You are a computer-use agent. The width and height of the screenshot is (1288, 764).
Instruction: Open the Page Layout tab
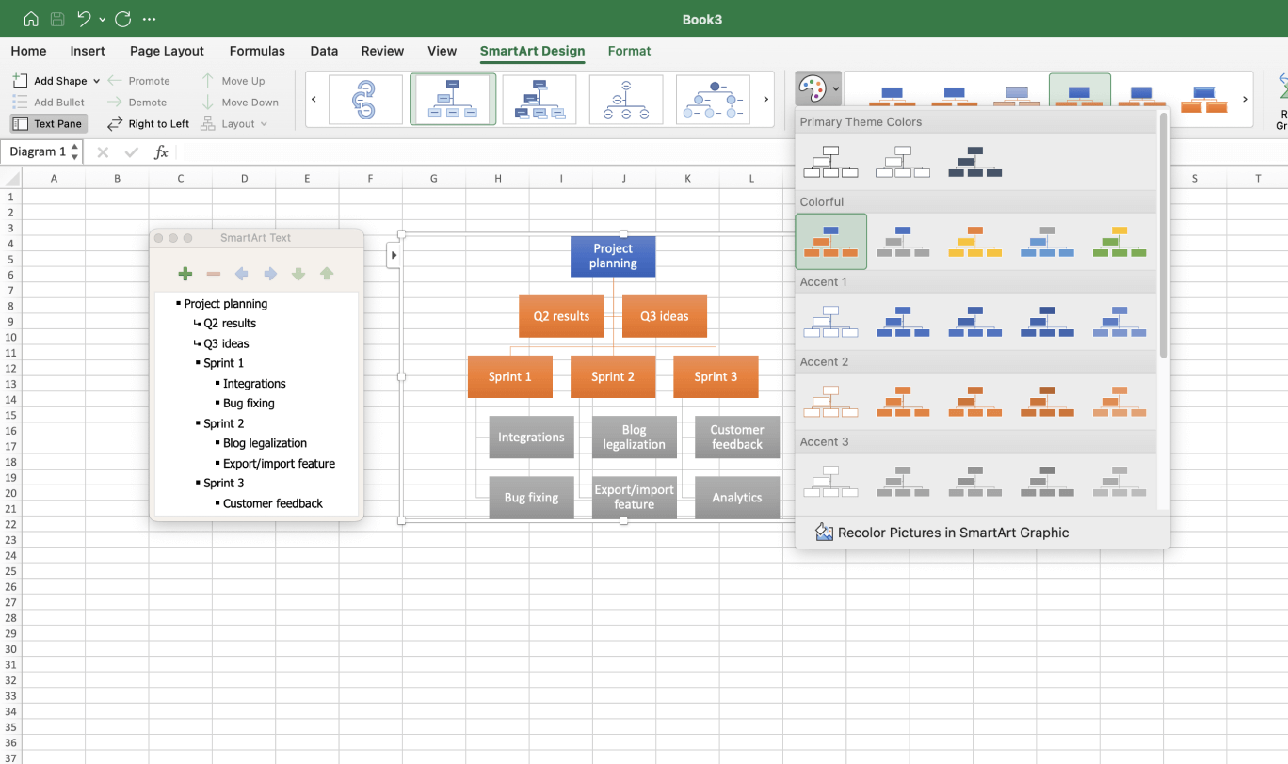(x=167, y=51)
